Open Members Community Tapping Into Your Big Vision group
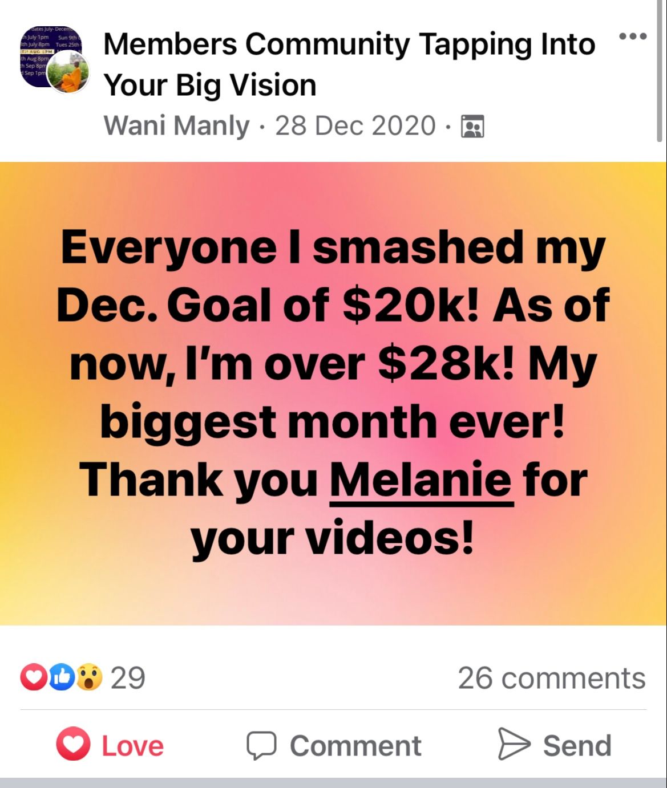The width and height of the screenshot is (667, 788). tap(349, 64)
